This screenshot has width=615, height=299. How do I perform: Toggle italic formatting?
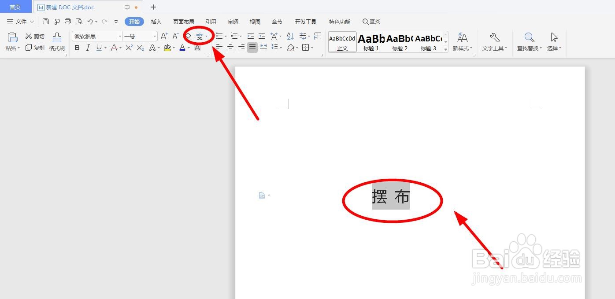click(88, 48)
